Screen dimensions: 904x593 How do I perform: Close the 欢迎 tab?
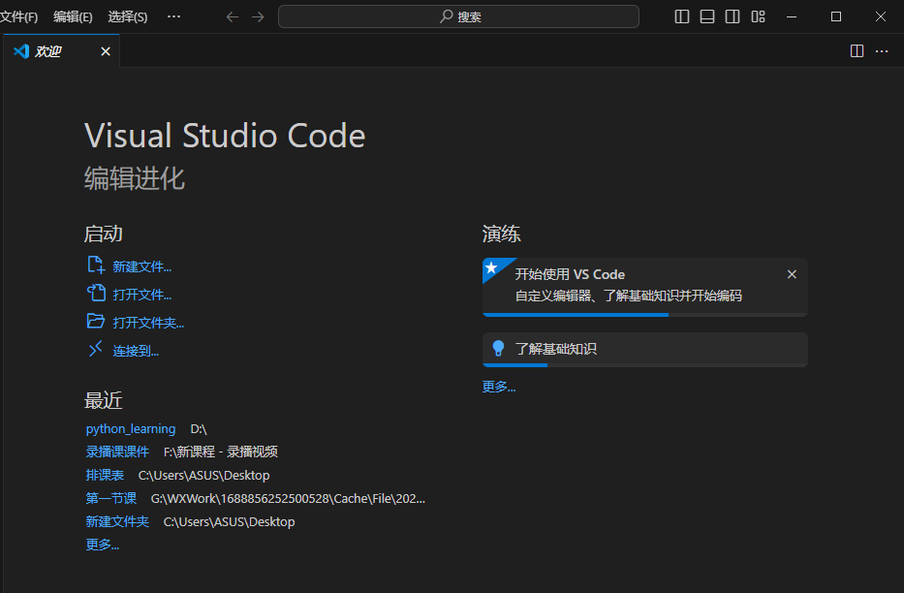click(106, 52)
